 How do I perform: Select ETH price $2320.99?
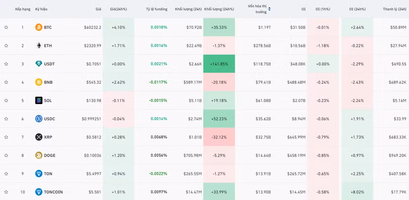(x=92, y=45)
